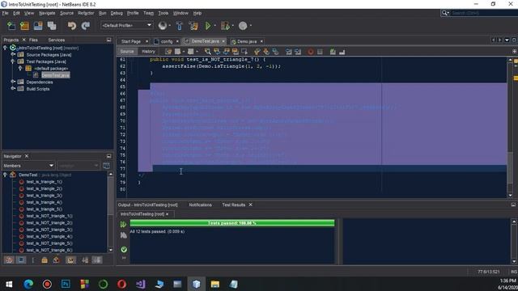Screen dimensions: 518x291
Task: Open the Notifications tab in output area
Action: coord(200,205)
